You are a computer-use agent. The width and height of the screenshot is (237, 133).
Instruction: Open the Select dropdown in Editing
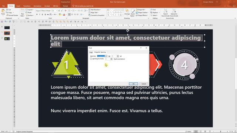point(154,16)
